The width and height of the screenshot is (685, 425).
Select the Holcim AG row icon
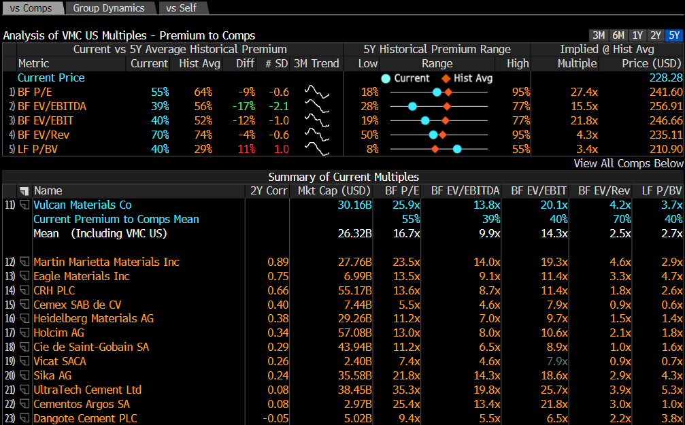24,333
